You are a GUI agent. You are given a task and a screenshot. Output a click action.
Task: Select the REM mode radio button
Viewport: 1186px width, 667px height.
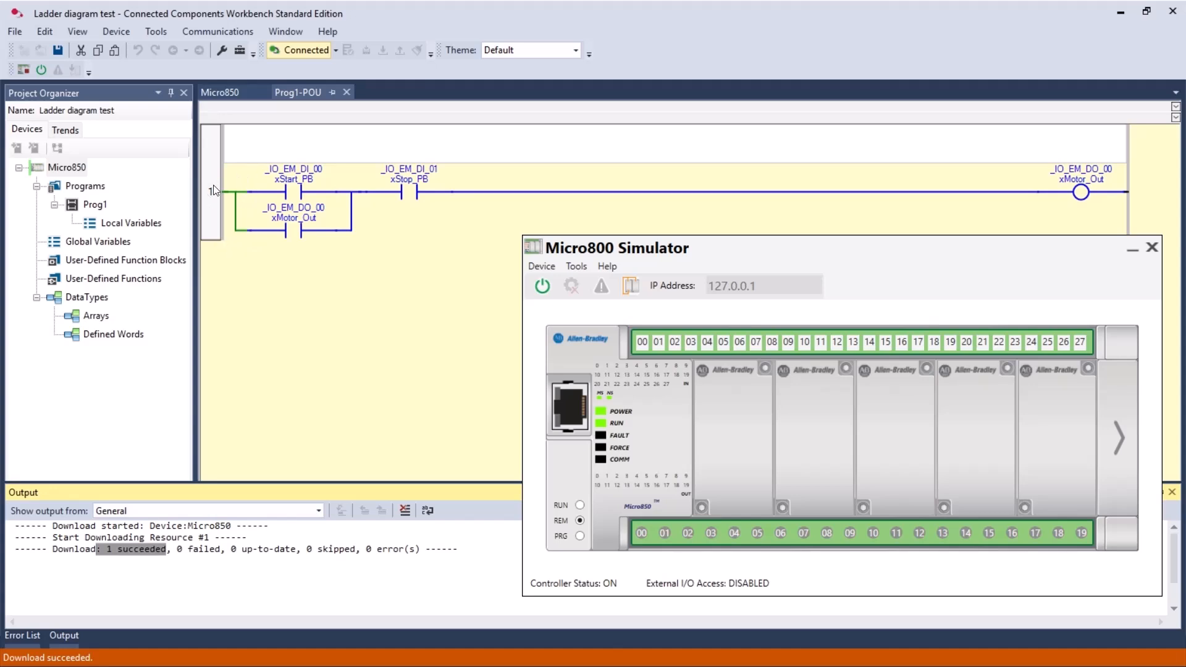click(579, 521)
